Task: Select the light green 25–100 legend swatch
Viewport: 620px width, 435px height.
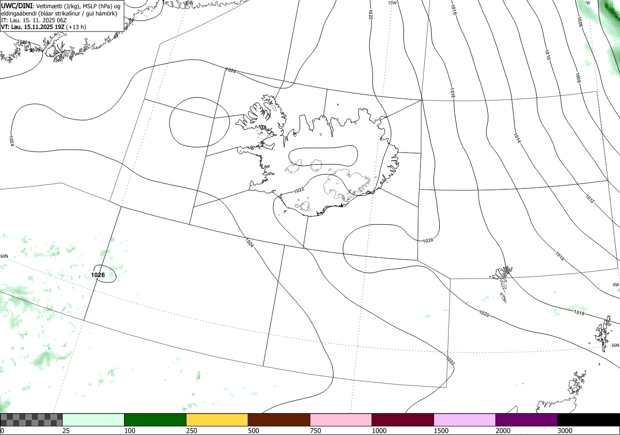Action: [x=93, y=419]
